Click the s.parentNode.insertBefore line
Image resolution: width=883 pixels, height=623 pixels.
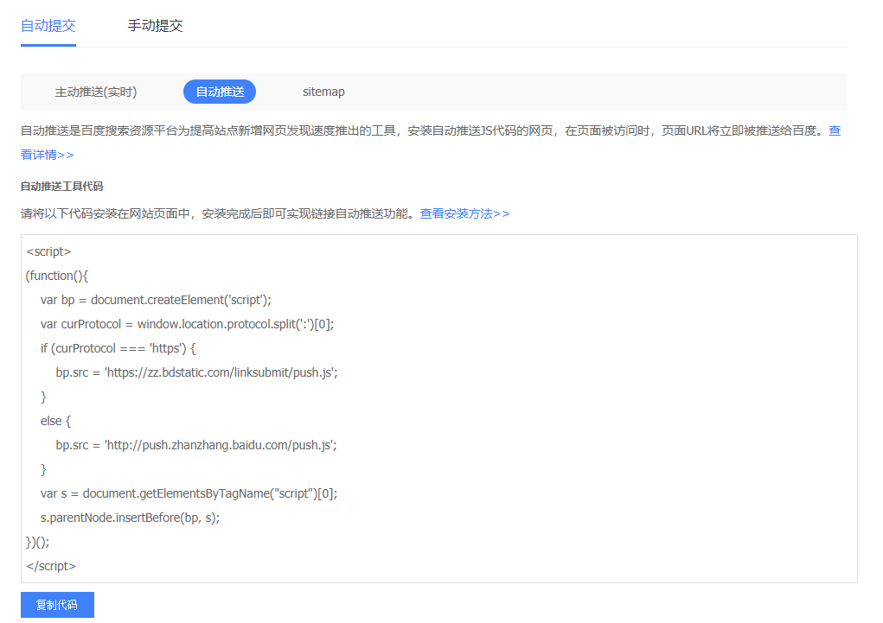130,518
